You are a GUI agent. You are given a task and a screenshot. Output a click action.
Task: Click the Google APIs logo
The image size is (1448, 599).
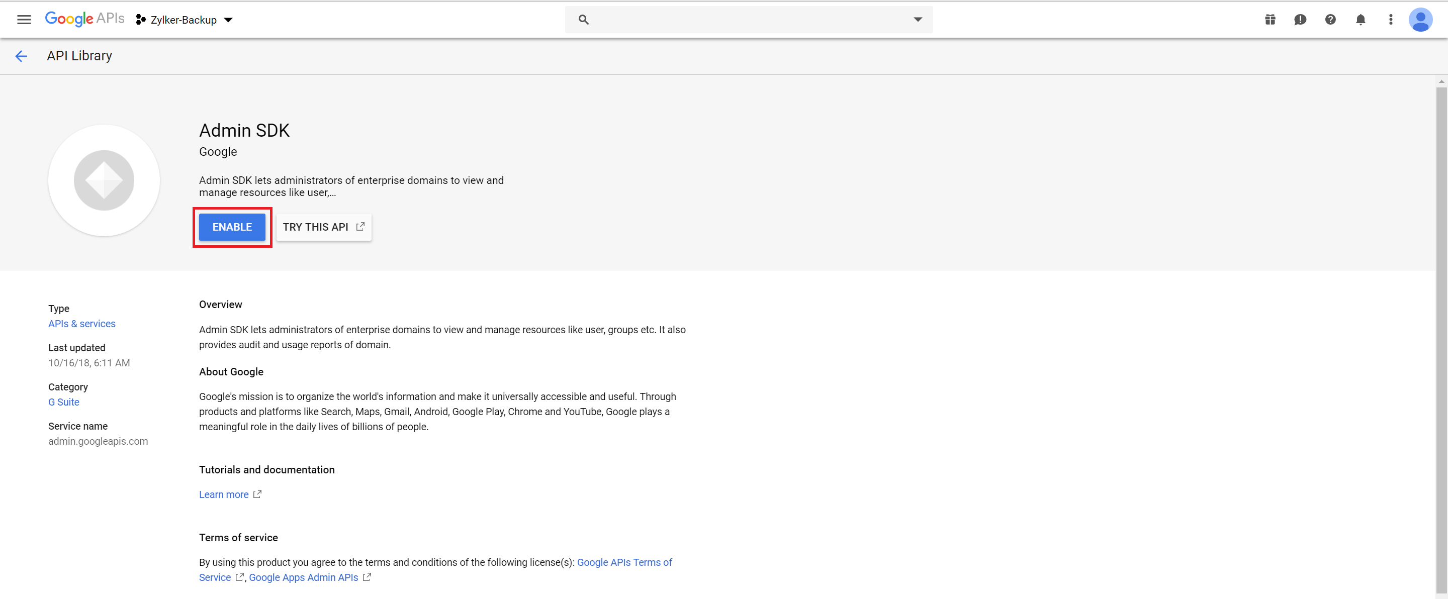point(84,19)
